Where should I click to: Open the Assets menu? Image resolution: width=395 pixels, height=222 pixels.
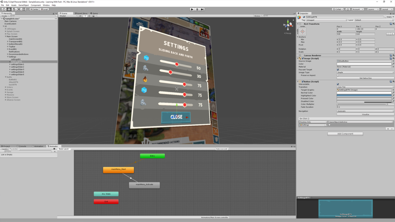point(13,5)
